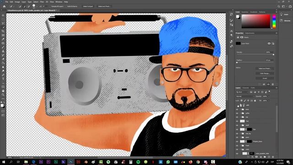
Task: Delete mask using Properties trash icon
Action: (273, 84)
